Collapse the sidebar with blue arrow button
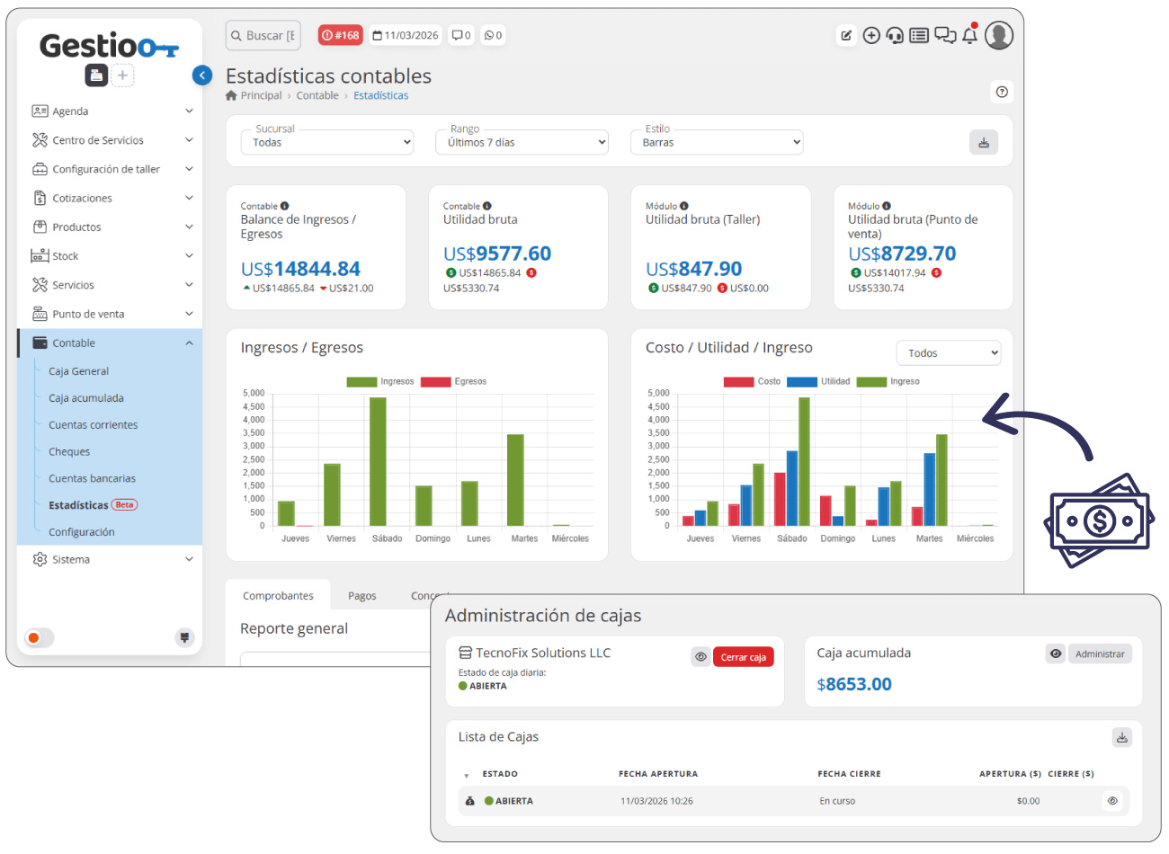 tap(202, 76)
